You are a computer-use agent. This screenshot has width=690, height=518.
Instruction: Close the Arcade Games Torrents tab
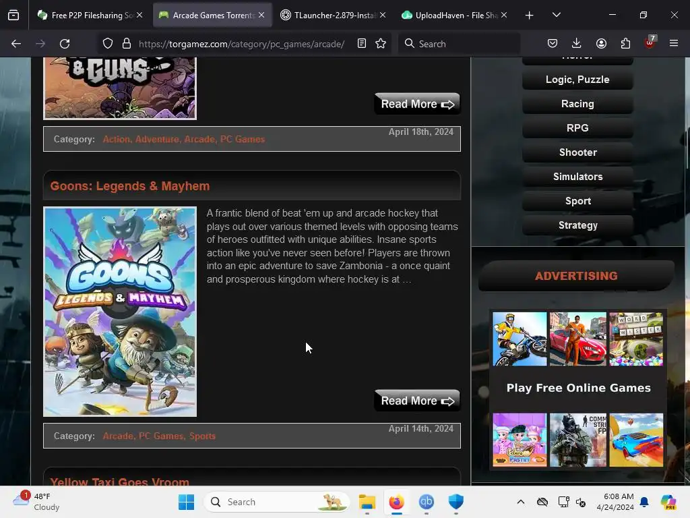point(261,15)
